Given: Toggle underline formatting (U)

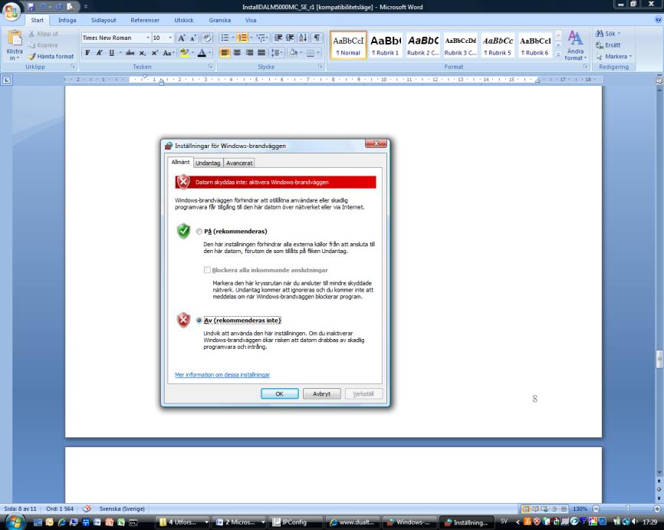Looking at the screenshot, I should pos(112,53).
